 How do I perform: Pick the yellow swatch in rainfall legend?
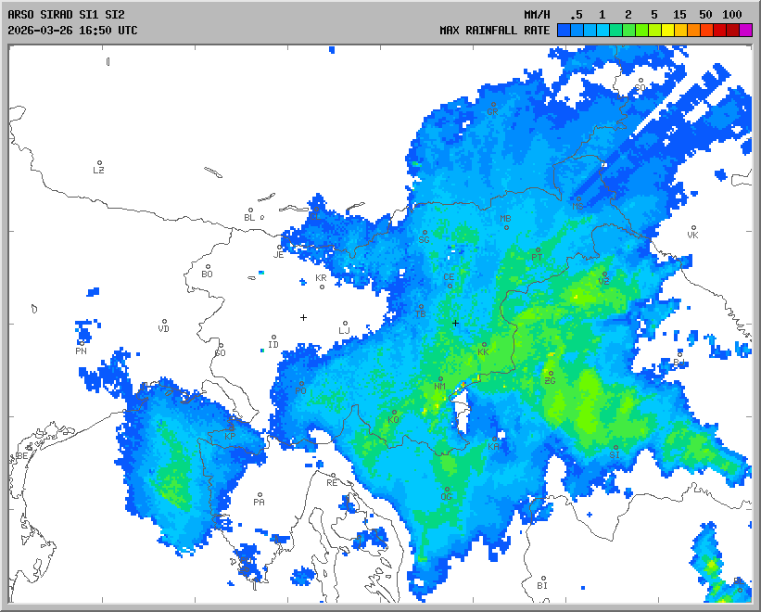(x=667, y=30)
